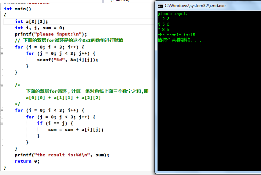
Task: Click the line sum = sum + a[i][j];
Action: coord(76,130)
